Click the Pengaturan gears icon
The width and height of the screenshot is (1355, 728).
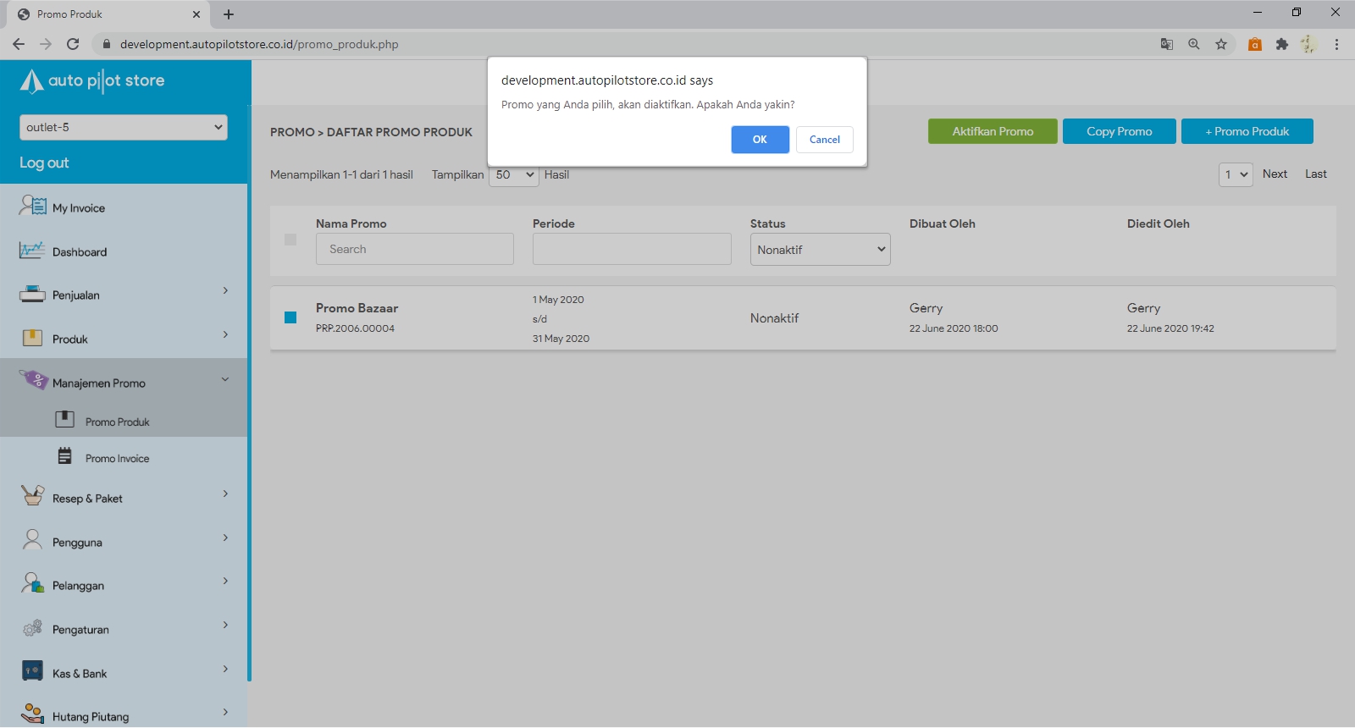32,628
